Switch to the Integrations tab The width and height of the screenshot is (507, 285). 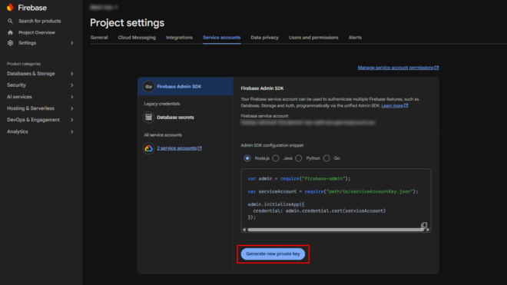click(179, 38)
